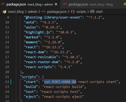Click line number 9 in gutter

pyautogui.click(x=8, y=17)
